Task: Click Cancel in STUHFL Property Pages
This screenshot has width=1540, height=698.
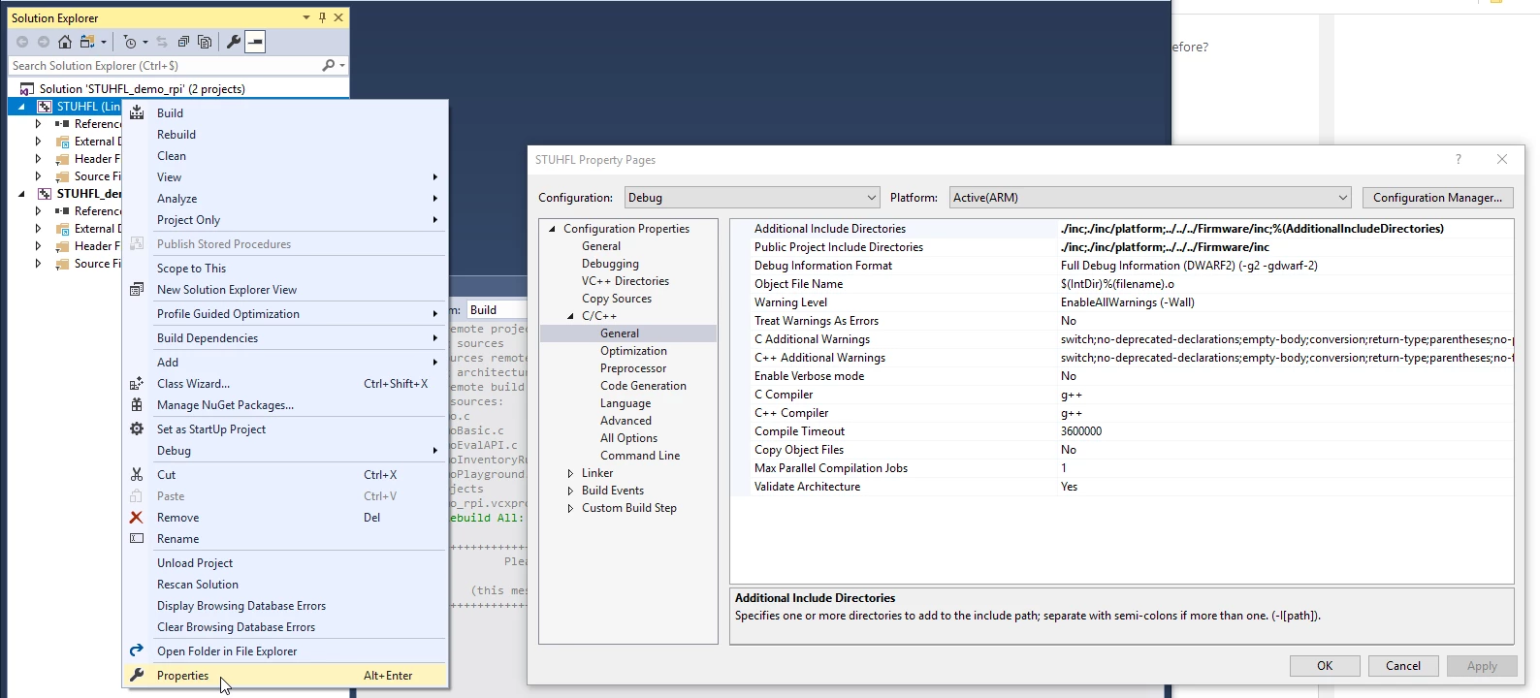Action: 1403,666
